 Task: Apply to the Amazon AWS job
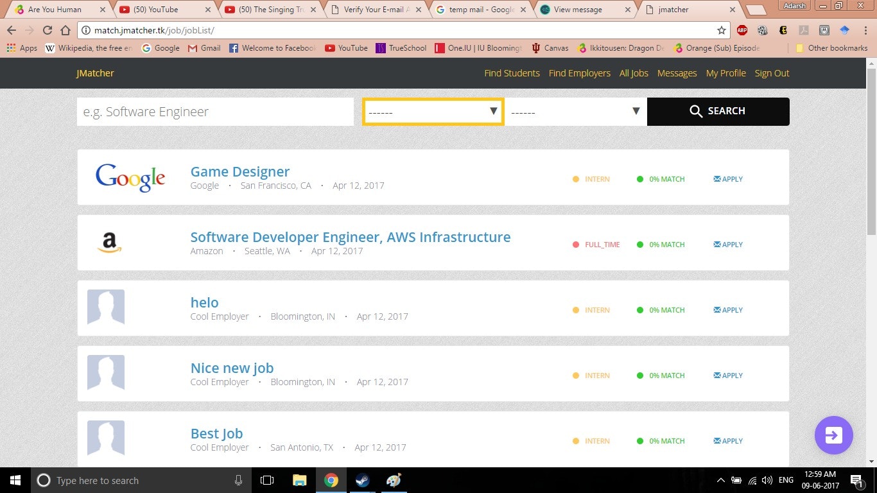pyautogui.click(x=728, y=245)
